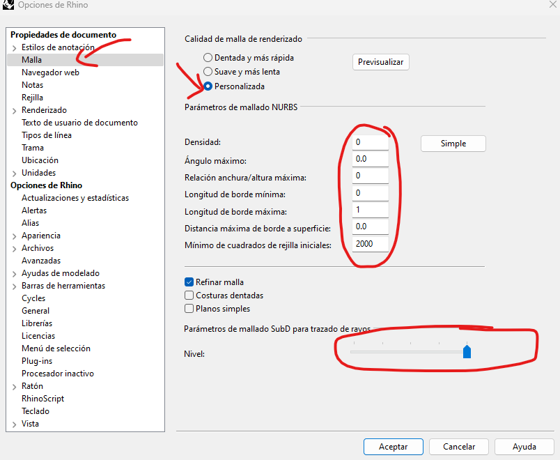Click the Nivel SubD slider thumb
The image size is (560, 460).
point(467,352)
